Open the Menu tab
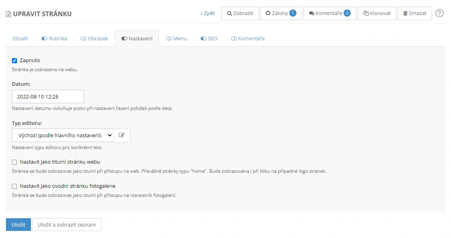 176,39
